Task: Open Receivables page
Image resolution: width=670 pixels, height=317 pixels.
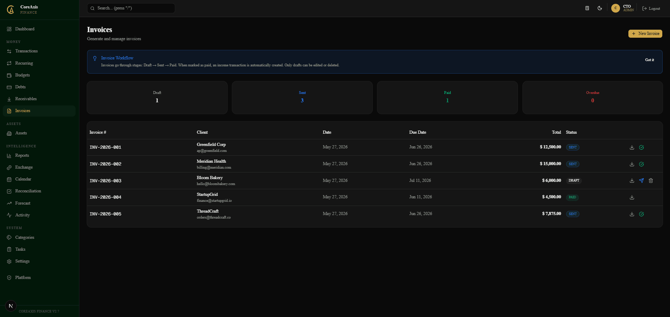Action: 39,99
